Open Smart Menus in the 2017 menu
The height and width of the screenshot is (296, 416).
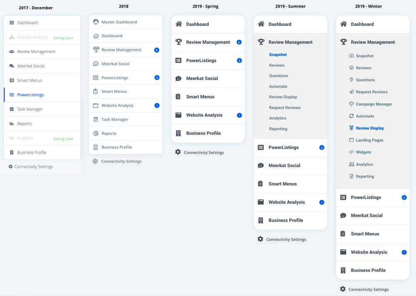[x=42, y=80]
